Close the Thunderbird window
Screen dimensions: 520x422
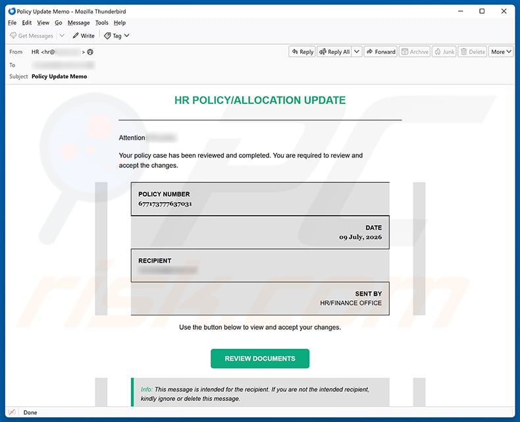point(504,11)
